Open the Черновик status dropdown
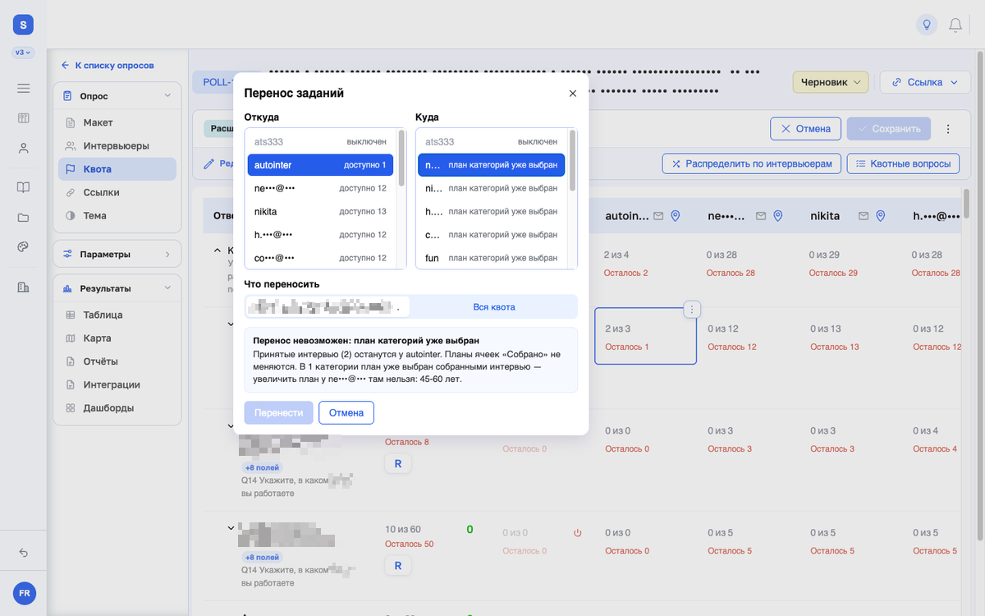The height and width of the screenshot is (616, 985). pos(830,82)
